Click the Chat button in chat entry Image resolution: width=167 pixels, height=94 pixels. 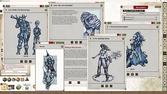tap(27, 74)
